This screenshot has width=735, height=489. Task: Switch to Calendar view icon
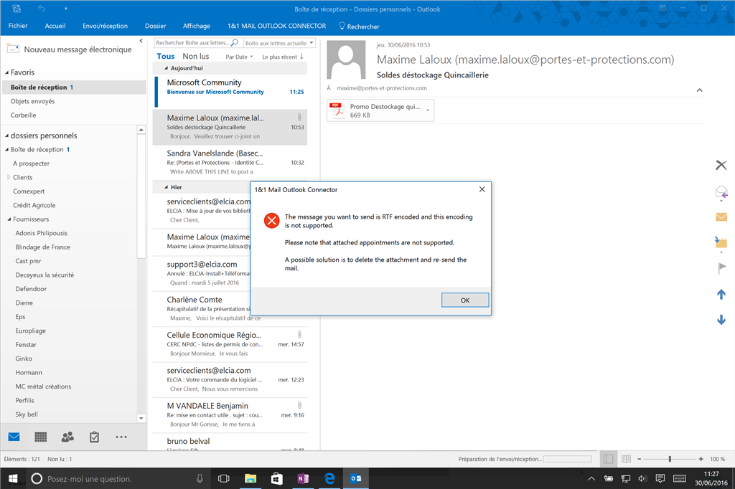coord(41,437)
